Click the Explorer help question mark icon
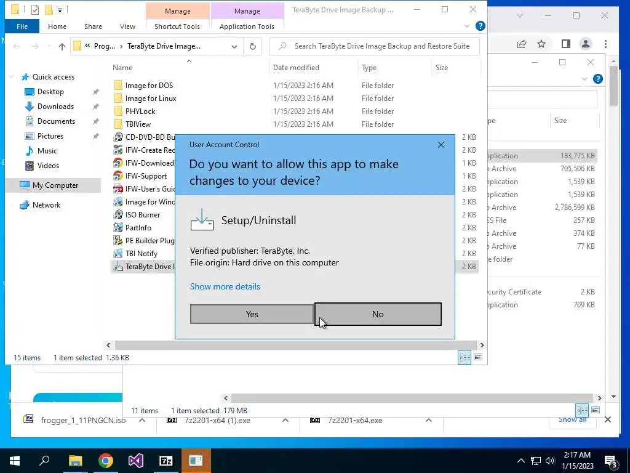The height and width of the screenshot is (473, 630). tap(480, 26)
